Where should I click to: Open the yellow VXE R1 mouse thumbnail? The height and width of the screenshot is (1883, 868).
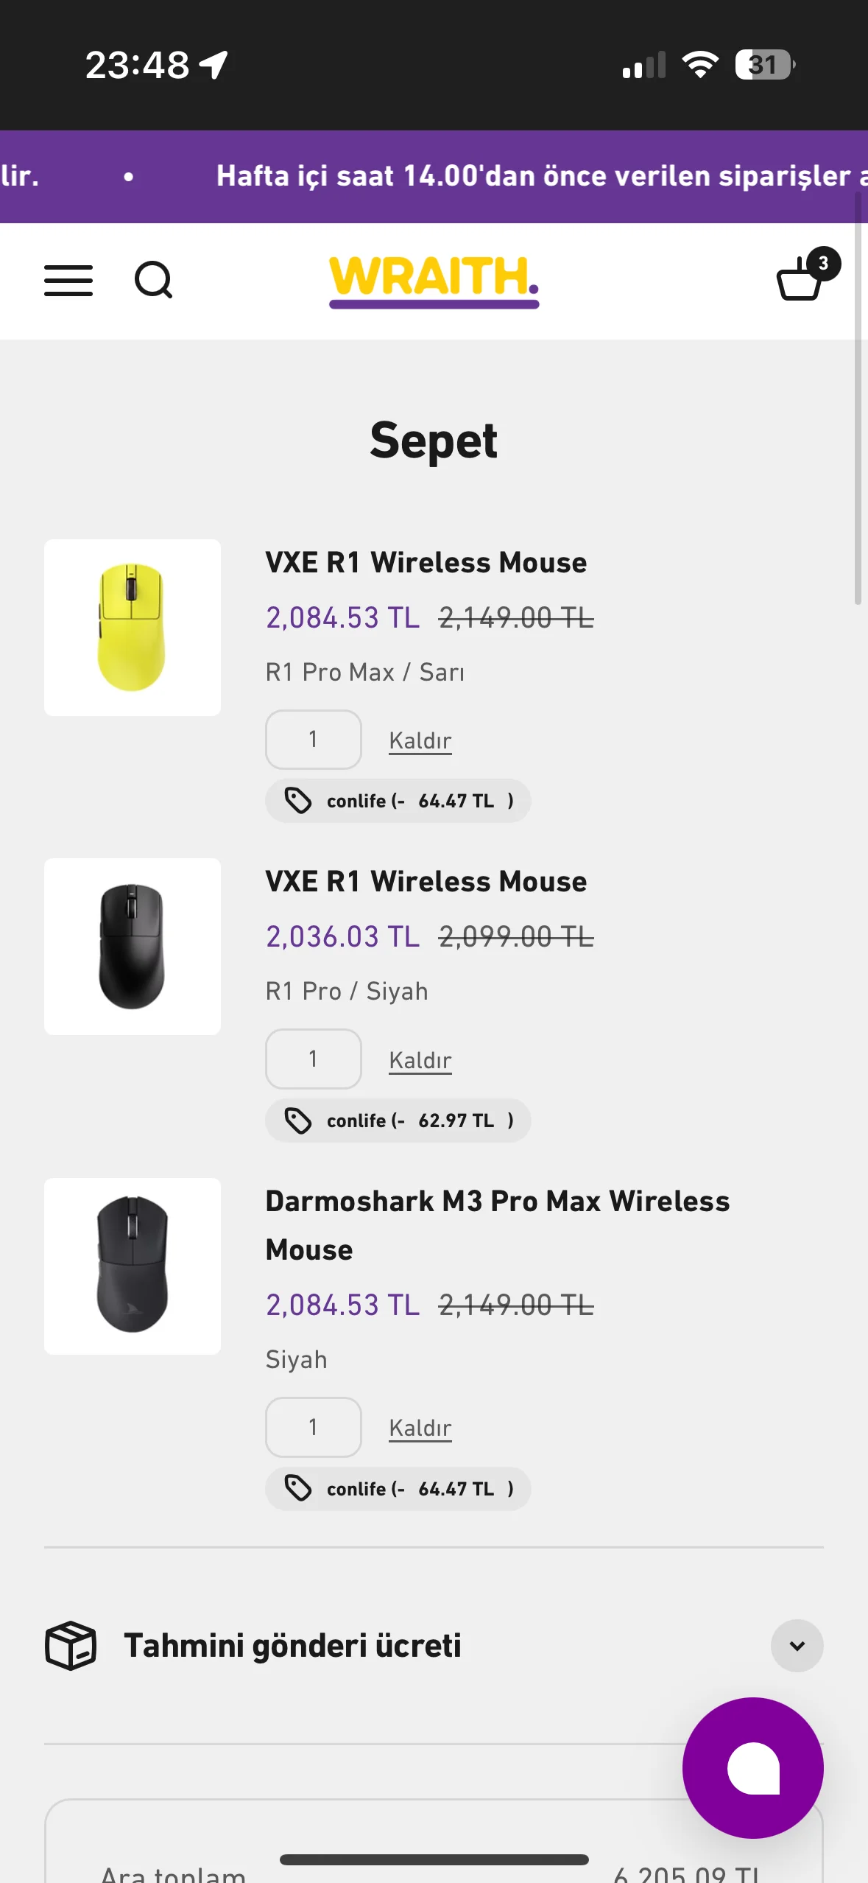tap(133, 628)
